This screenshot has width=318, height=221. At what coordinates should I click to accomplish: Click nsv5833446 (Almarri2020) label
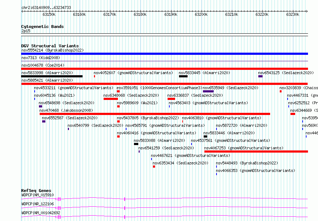click(x=229, y=133)
